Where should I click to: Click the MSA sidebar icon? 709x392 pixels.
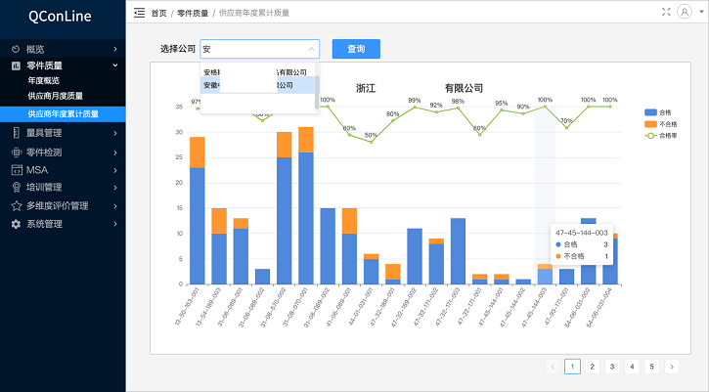point(16,170)
